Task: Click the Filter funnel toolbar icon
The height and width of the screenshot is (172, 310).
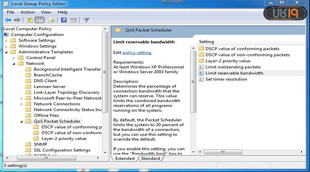Action: tap(86, 20)
